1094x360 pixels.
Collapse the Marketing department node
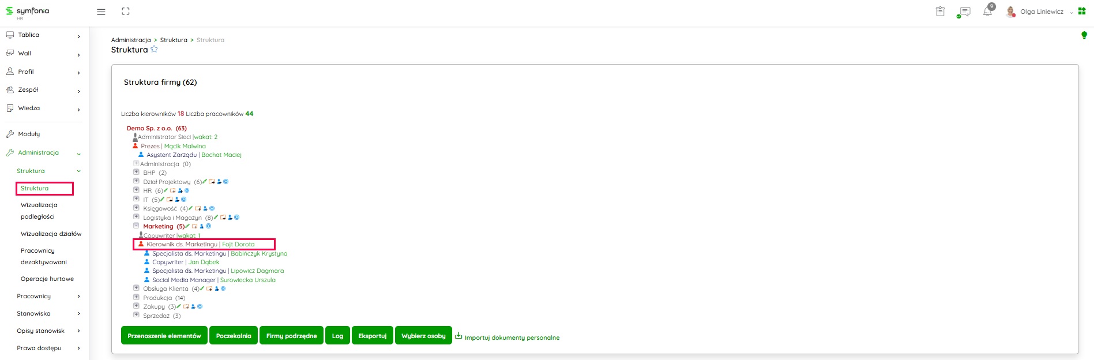tap(136, 226)
